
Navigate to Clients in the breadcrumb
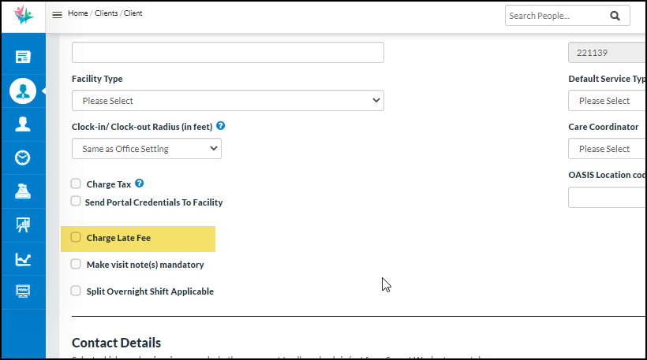(107, 13)
